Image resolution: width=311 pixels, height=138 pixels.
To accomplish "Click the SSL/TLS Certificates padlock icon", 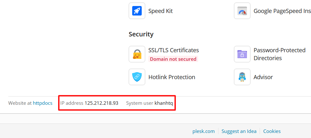I will point(137,54).
